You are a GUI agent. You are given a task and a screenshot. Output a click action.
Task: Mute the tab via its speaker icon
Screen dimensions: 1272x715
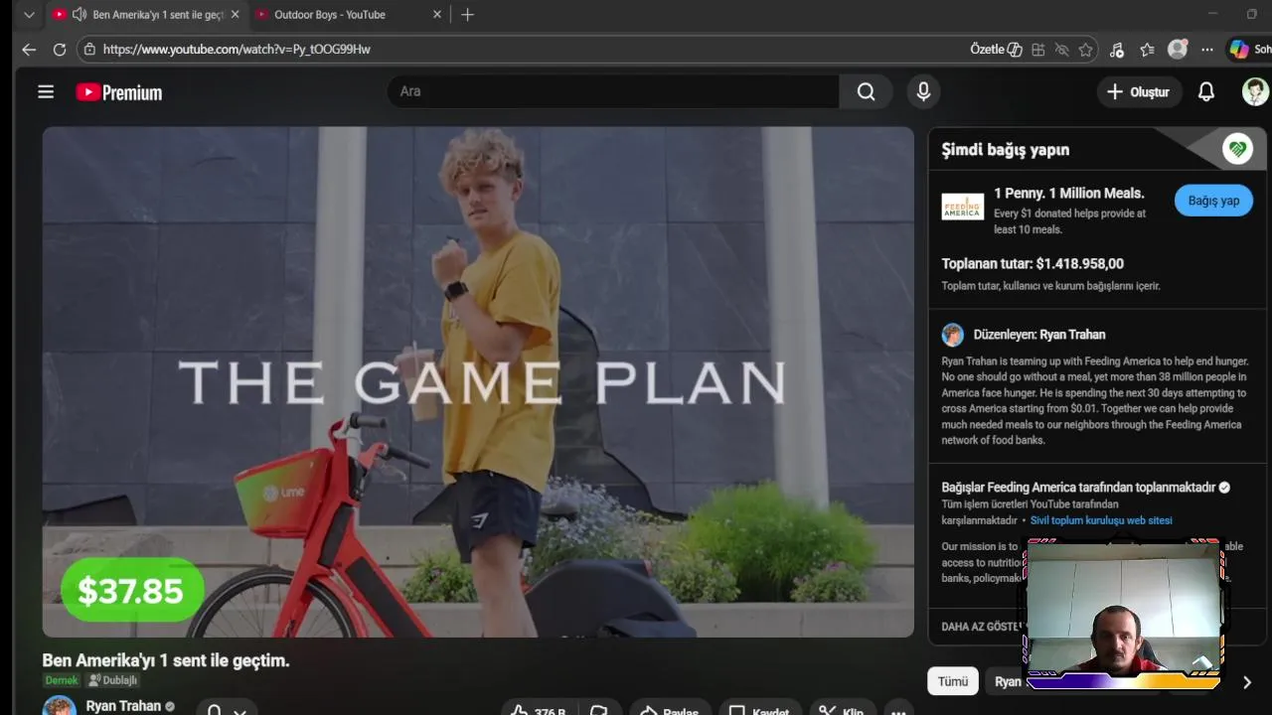point(79,15)
